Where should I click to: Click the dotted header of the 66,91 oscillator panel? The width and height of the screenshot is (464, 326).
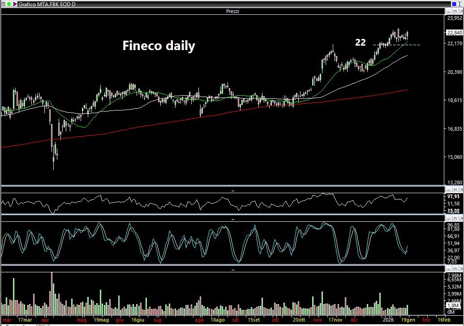click(x=233, y=220)
